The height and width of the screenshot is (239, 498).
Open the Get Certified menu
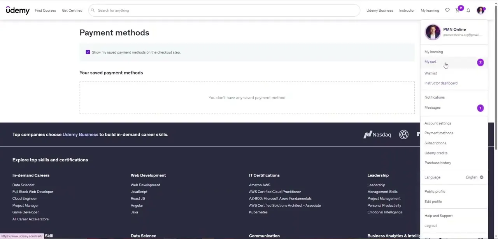pyautogui.click(x=72, y=10)
